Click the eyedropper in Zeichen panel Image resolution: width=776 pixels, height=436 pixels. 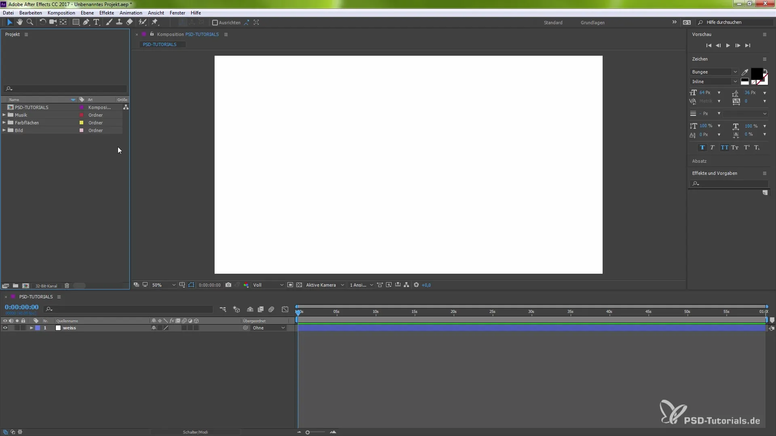pyautogui.click(x=745, y=72)
